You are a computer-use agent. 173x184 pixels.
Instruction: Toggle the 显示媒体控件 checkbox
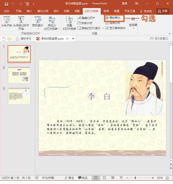[107, 28]
